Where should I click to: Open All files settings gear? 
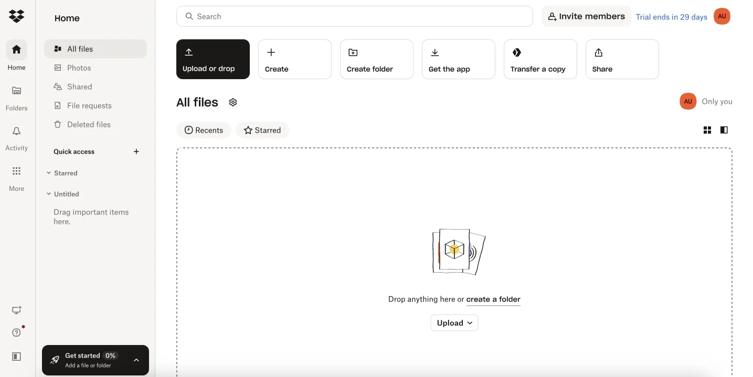pos(233,102)
